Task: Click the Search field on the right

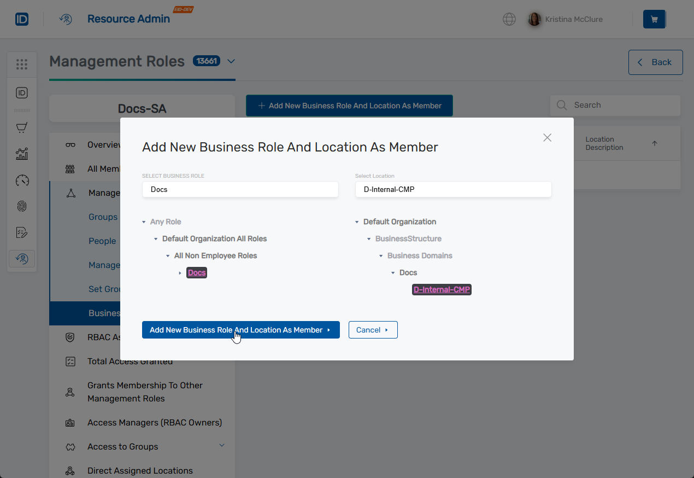Action: [615, 105]
